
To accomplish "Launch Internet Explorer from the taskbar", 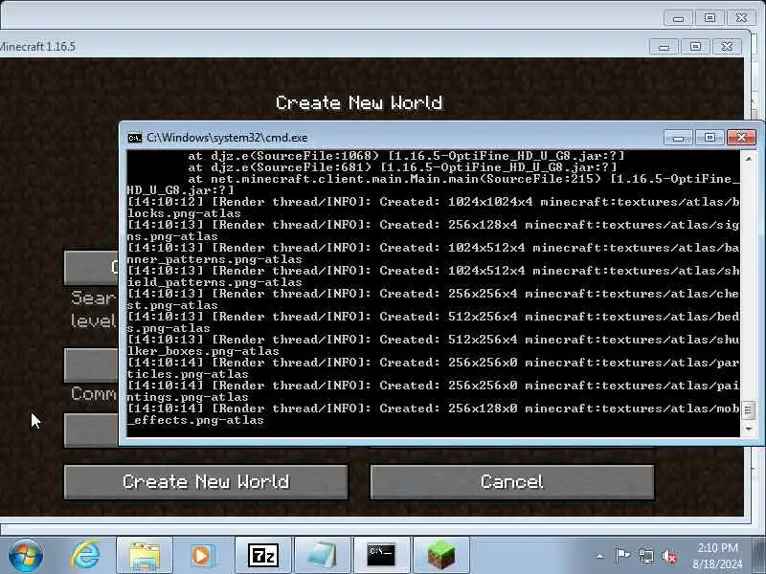I will 85,556.
